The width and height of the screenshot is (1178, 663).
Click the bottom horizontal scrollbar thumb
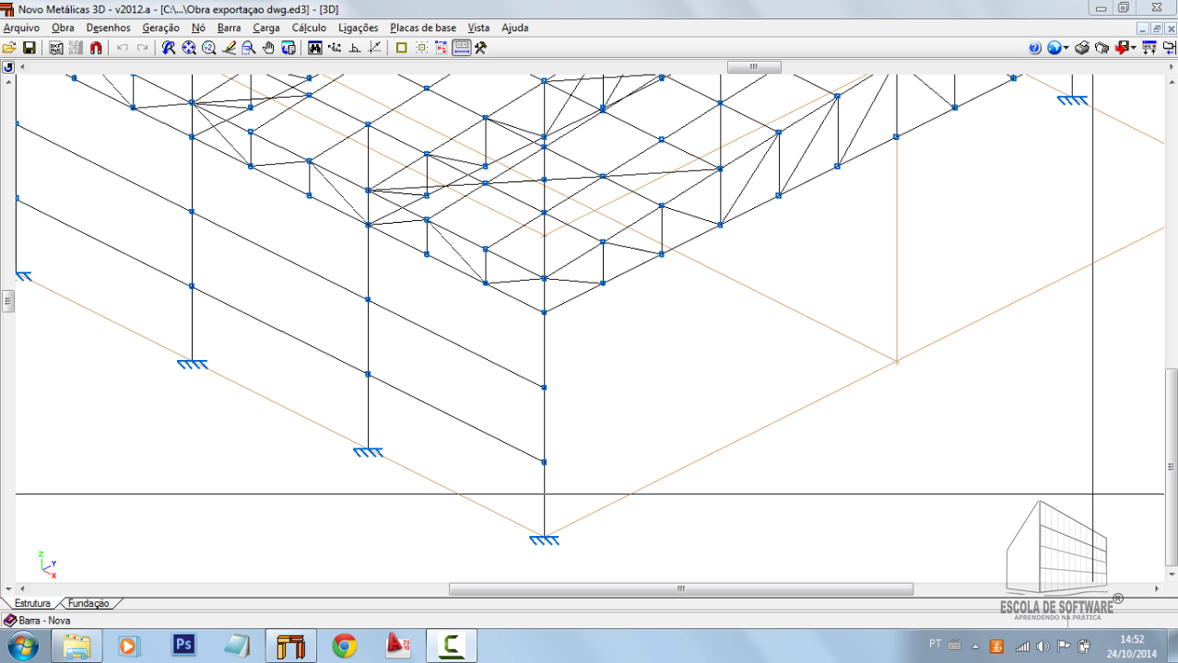(x=680, y=589)
